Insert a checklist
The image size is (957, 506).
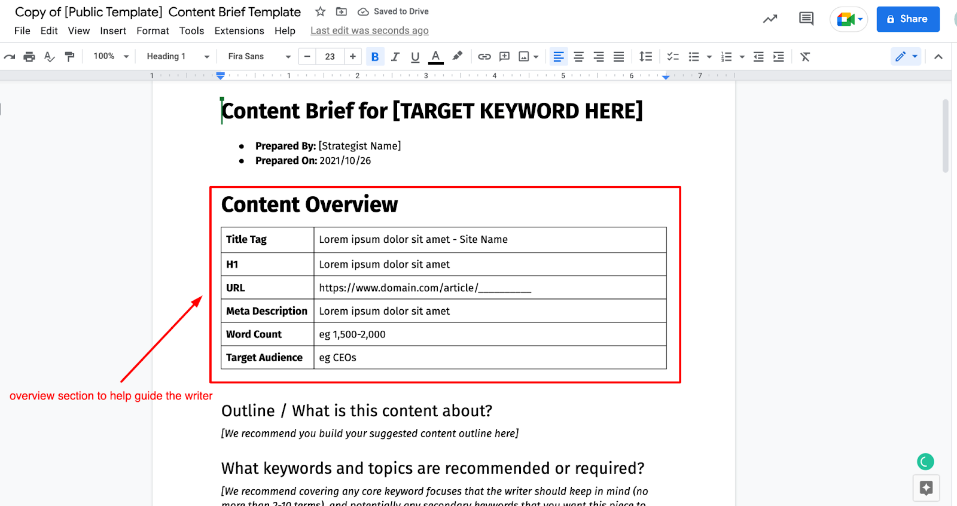pos(673,57)
